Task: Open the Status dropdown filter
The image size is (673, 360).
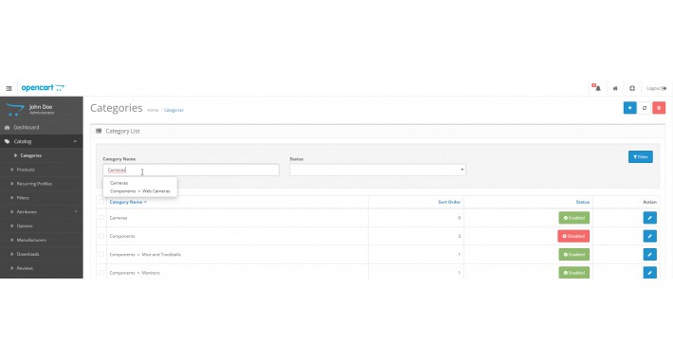Action: tap(377, 170)
